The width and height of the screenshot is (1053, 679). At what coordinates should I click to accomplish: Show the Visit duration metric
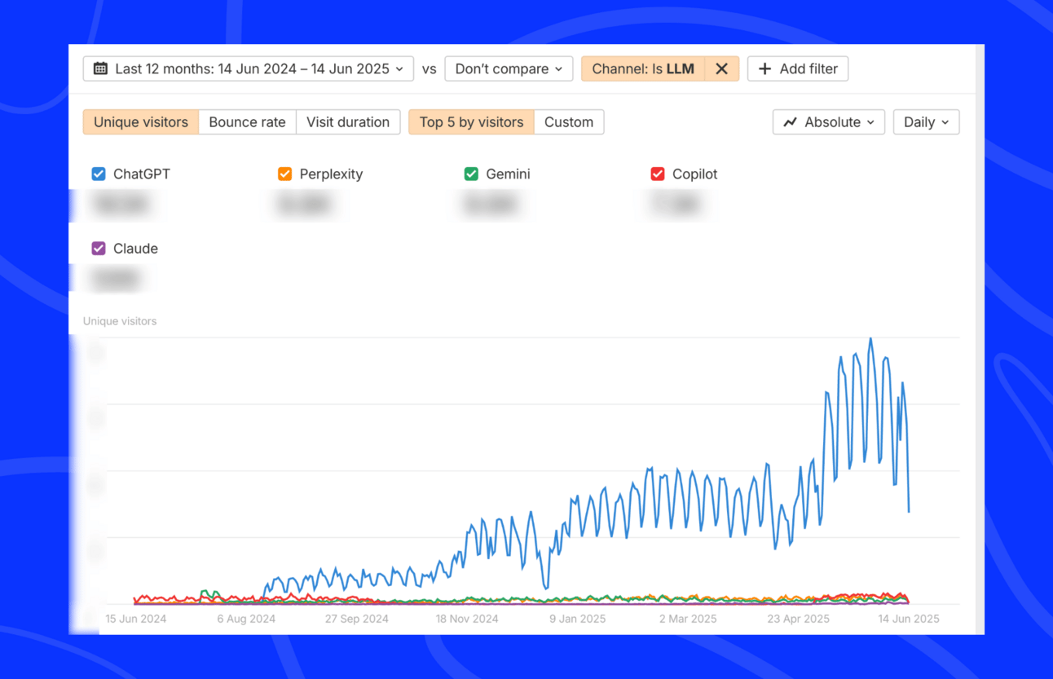tap(348, 122)
